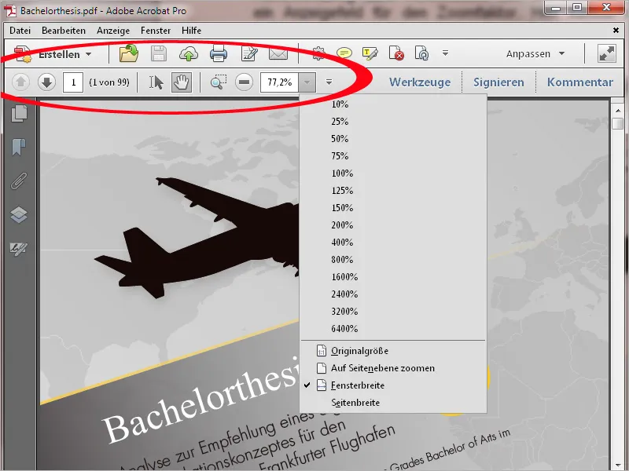The width and height of the screenshot is (629, 471).
Task: Set zoom to 6400%
Action: [x=393, y=328]
